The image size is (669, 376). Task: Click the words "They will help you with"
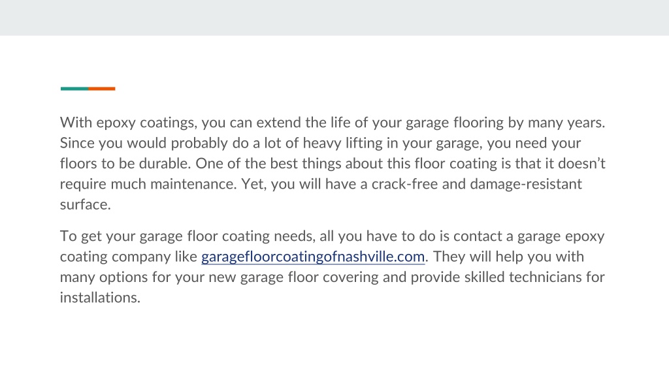(x=508, y=257)
